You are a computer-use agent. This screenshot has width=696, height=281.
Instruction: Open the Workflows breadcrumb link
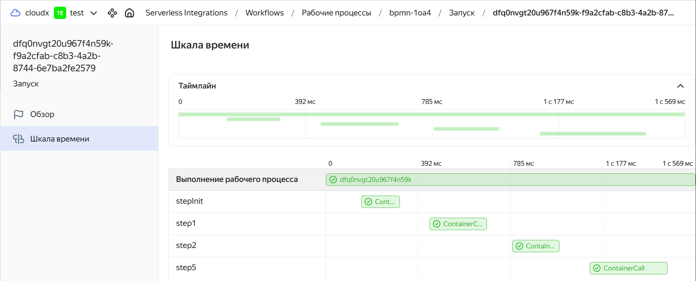[264, 13]
